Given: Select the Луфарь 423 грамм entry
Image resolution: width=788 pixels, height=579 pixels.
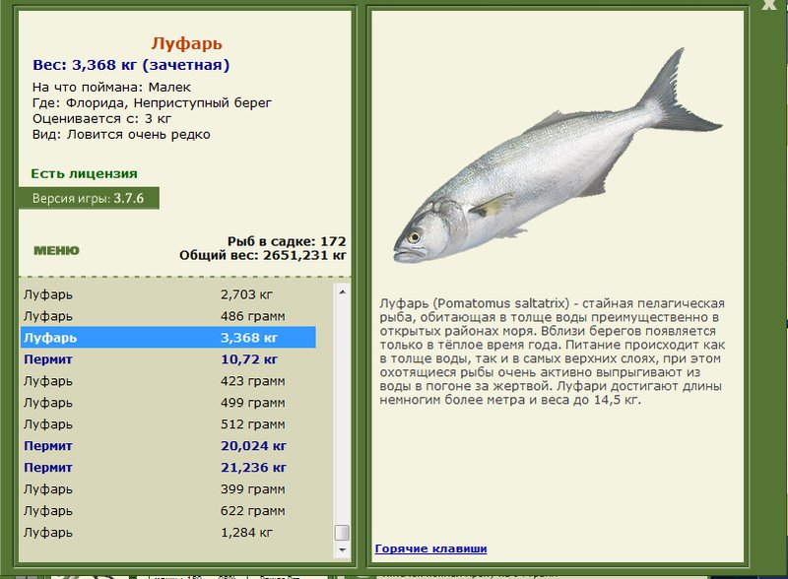Looking at the screenshot, I should click(168, 381).
